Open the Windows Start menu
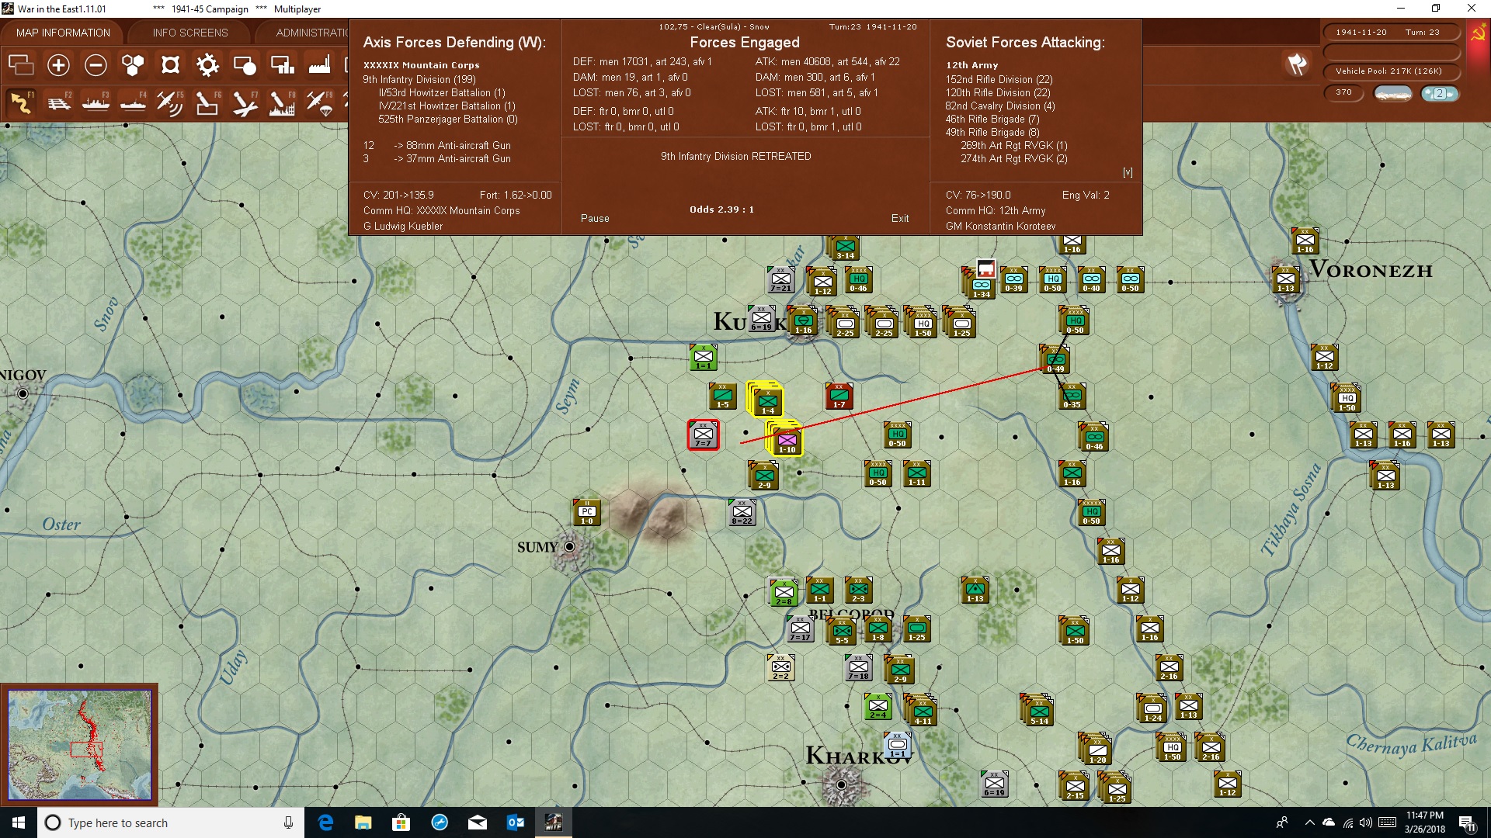 [19, 822]
